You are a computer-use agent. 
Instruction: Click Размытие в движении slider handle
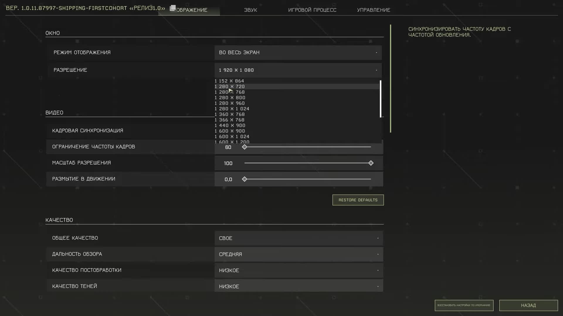click(x=245, y=179)
